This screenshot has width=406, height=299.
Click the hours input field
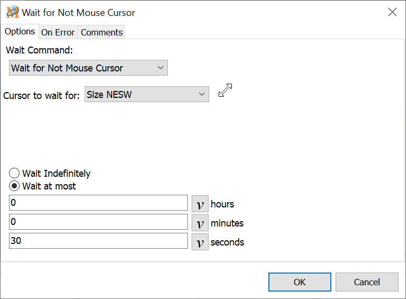click(98, 203)
